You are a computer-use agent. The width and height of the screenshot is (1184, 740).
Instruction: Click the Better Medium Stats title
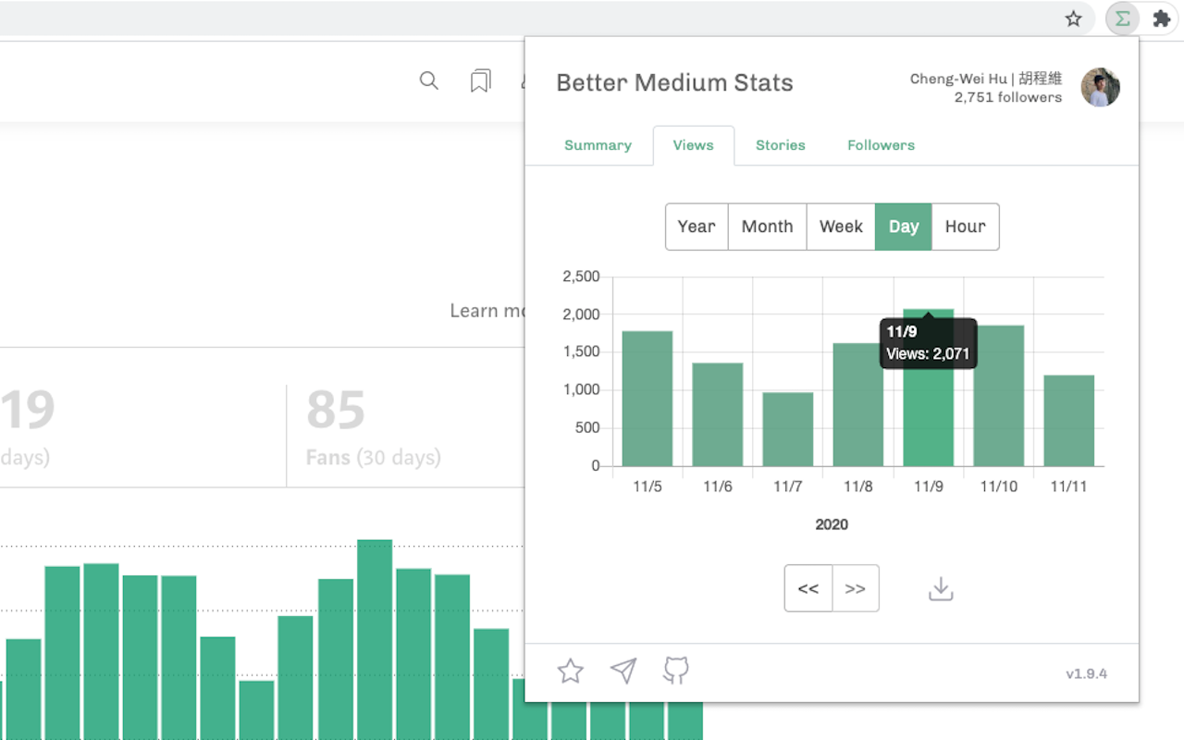pyautogui.click(x=674, y=82)
